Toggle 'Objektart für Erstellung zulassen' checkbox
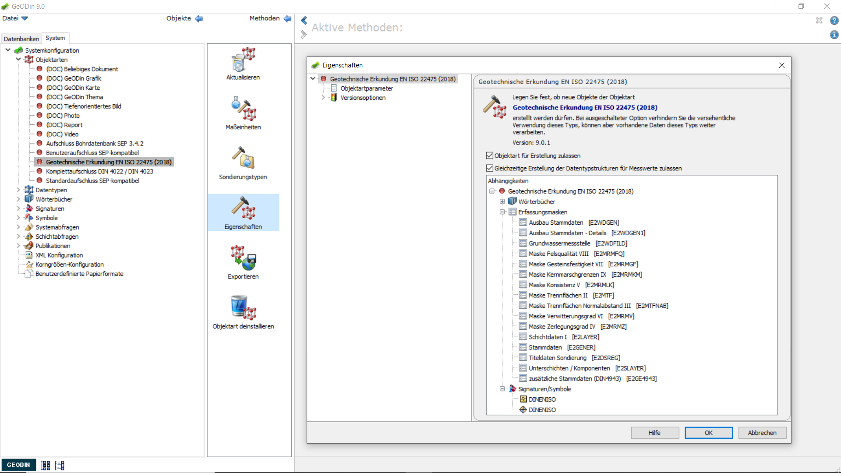Image resolution: width=841 pixels, height=473 pixels. coord(490,155)
